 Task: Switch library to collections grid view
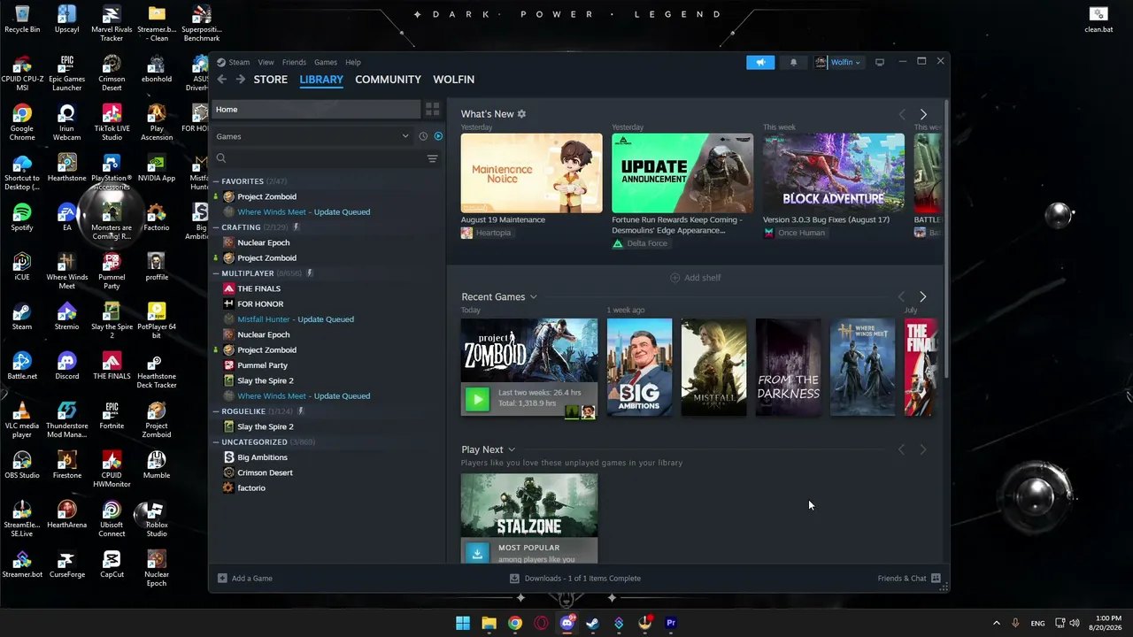432,109
